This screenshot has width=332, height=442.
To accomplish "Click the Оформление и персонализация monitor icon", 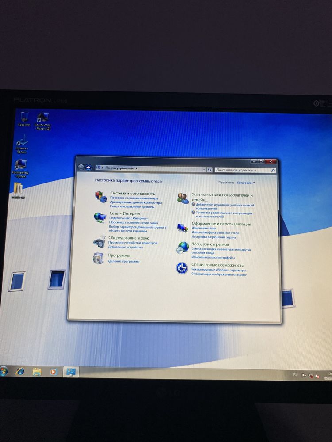I will [182, 227].
